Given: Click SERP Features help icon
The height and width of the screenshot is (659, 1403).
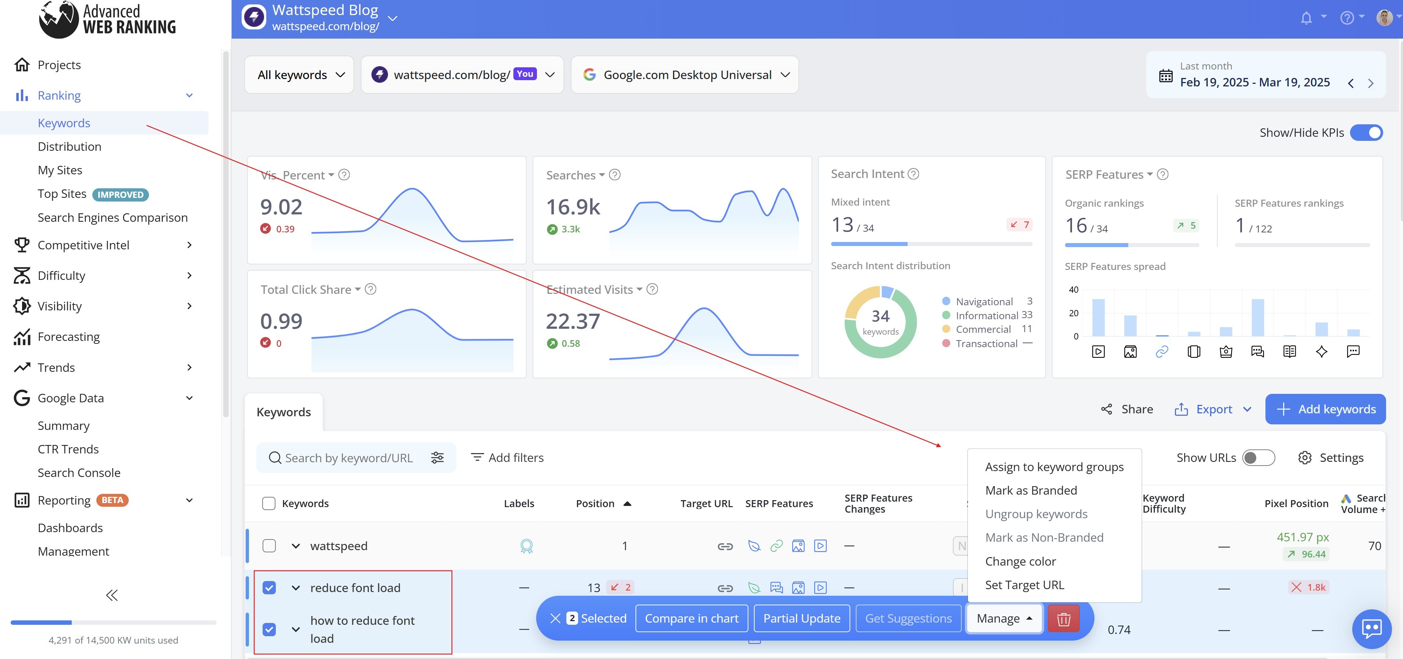Looking at the screenshot, I should pyautogui.click(x=1162, y=174).
